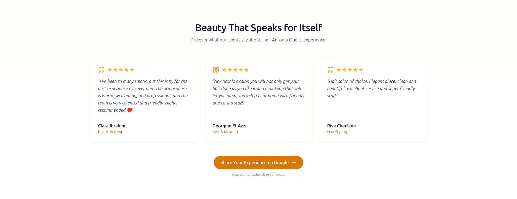Viewport: 517px width, 199px height.
Task: Click the arrow icon in the Google button
Action: [x=294, y=163]
